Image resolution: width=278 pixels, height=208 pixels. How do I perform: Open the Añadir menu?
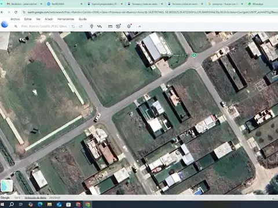49,19
